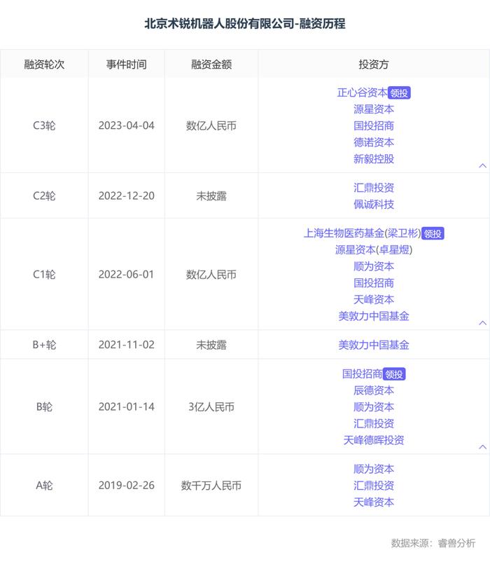Click the 领投 badge beside 上海生物医药基金
Image resolution: width=490 pixels, height=569 pixels.
click(433, 234)
